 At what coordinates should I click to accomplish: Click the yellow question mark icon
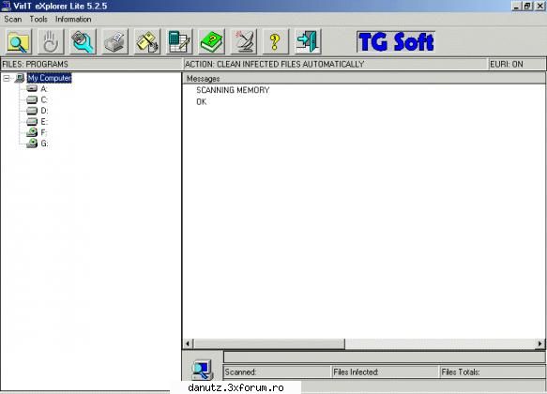[x=276, y=42]
